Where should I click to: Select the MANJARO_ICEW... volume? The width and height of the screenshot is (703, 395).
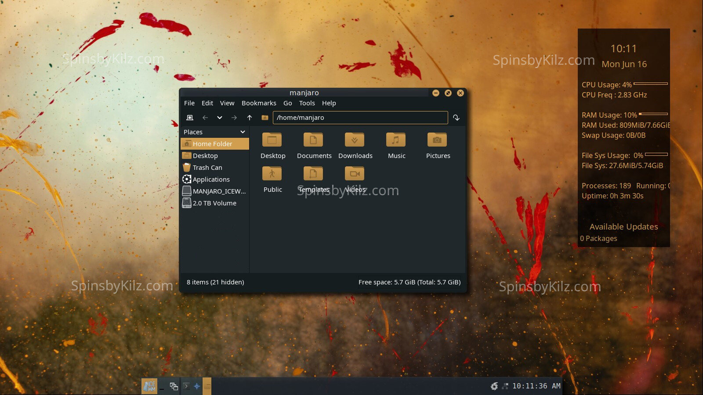click(x=215, y=191)
